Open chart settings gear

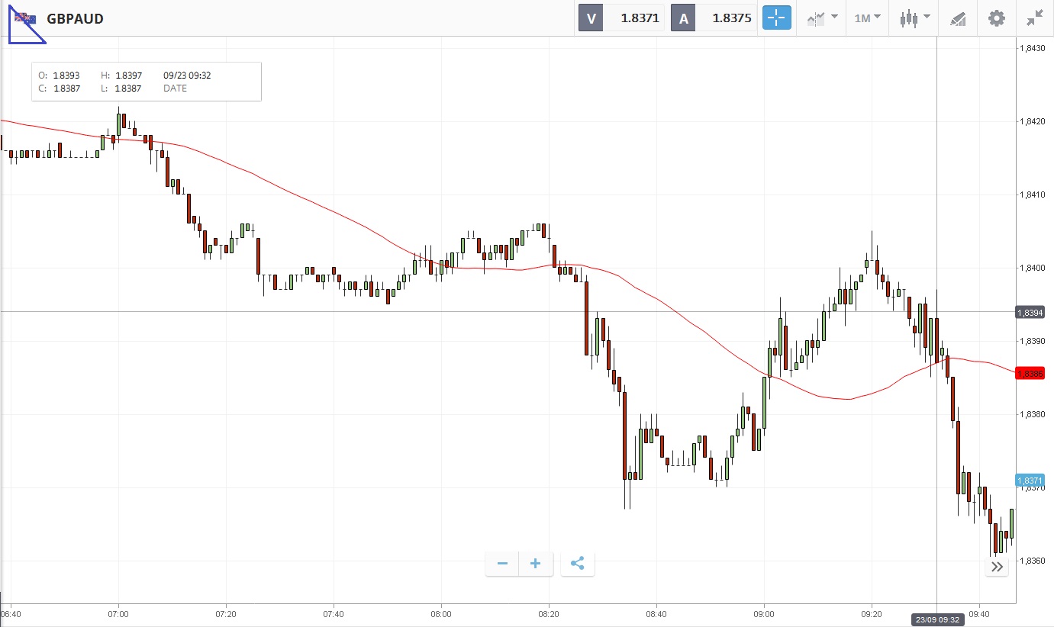click(997, 18)
